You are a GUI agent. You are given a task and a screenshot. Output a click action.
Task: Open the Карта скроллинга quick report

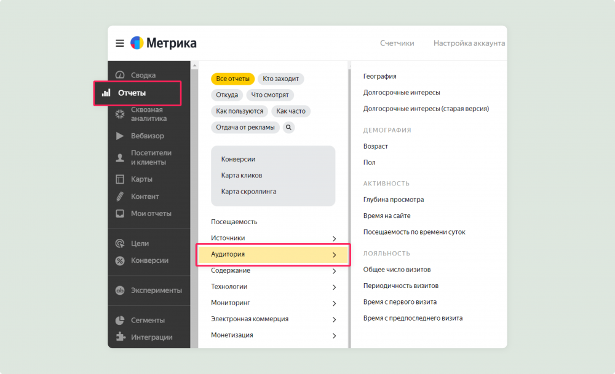point(248,192)
